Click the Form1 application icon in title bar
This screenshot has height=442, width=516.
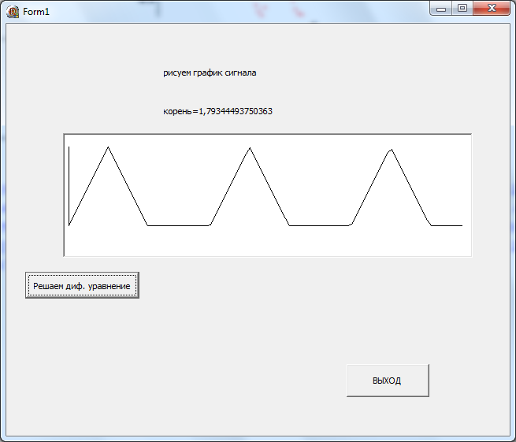(13, 12)
